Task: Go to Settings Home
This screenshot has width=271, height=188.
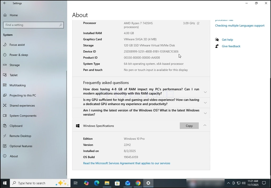Action: pos(11,15)
